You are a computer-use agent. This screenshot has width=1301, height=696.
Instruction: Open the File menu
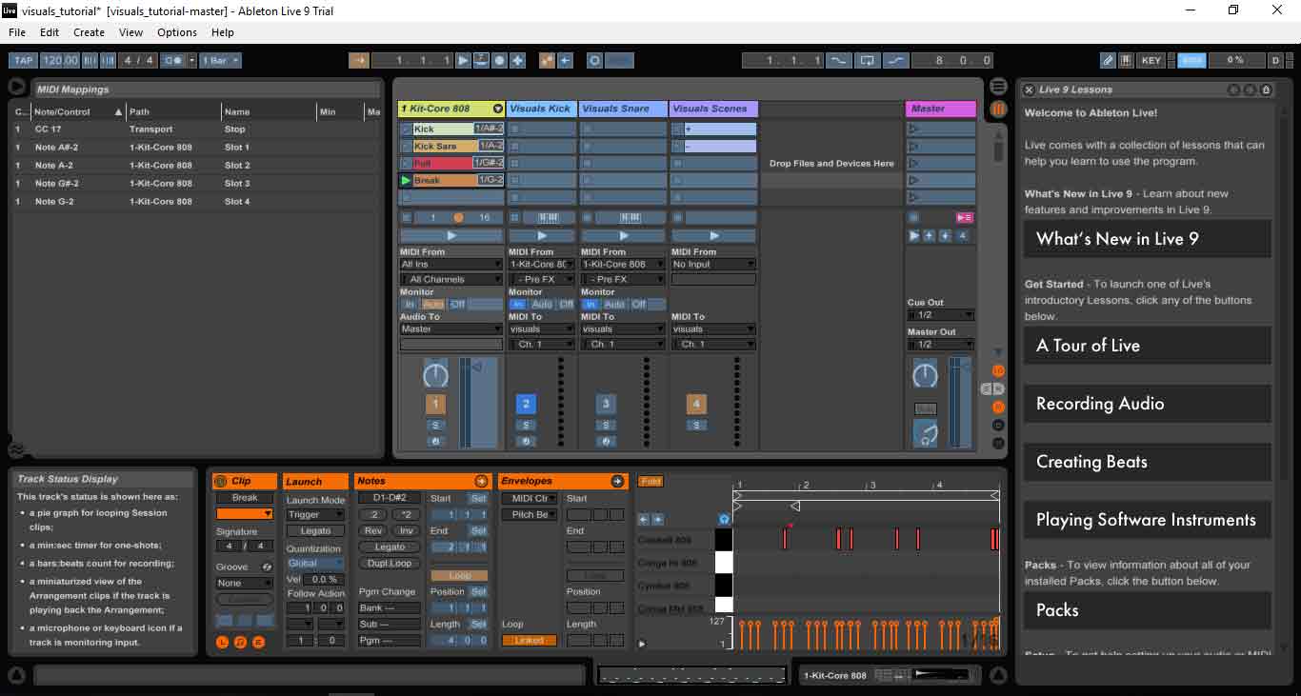(17, 32)
